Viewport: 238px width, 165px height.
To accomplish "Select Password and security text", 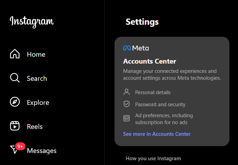I will 160,104.
